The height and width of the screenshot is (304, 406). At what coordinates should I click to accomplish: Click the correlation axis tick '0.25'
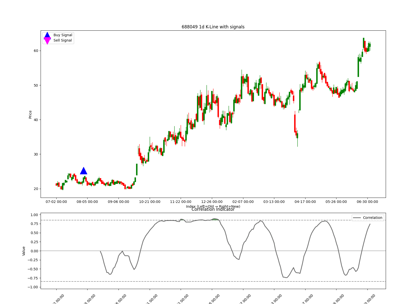(x=34, y=242)
